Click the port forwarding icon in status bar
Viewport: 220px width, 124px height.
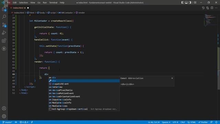click(x=16, y=122)
